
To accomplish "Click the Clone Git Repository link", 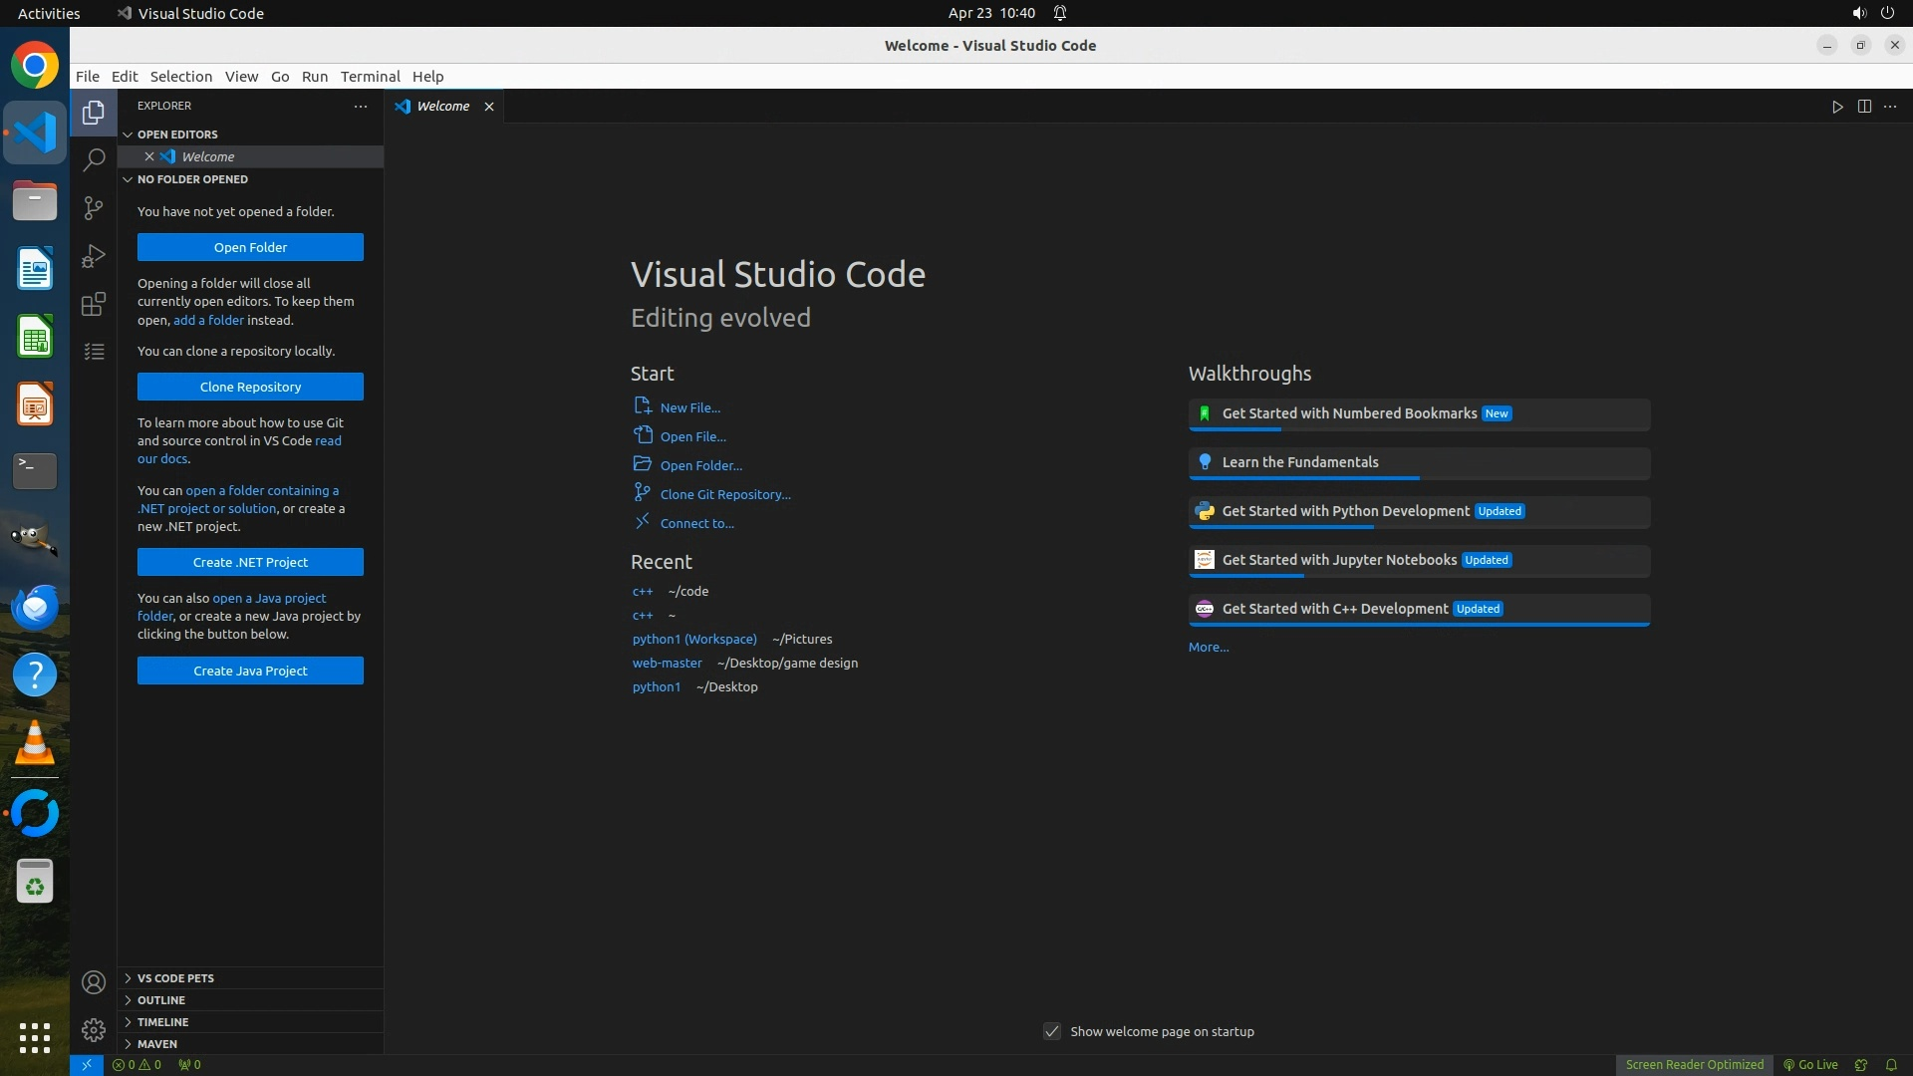I will click(x=724, y=495).
